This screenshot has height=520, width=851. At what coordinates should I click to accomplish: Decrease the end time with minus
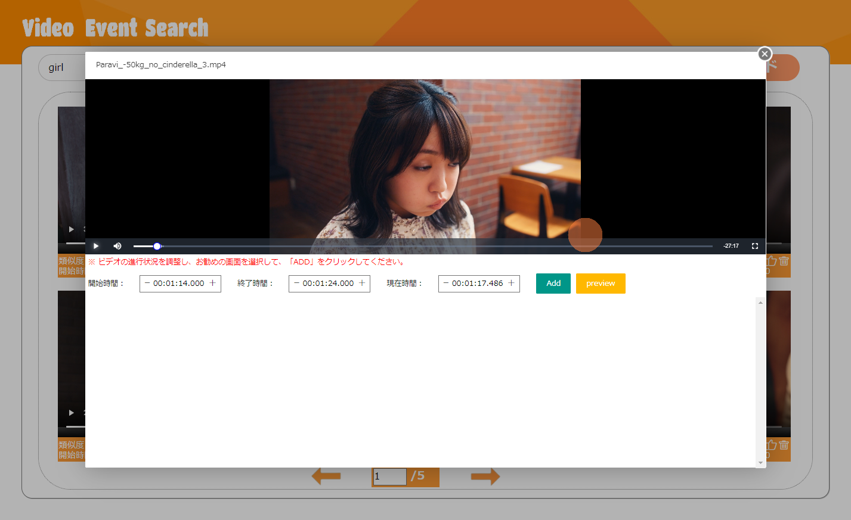click(296, 284)
